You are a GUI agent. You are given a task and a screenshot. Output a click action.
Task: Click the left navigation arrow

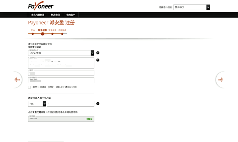pyautogui.click(x=17, y=80)
